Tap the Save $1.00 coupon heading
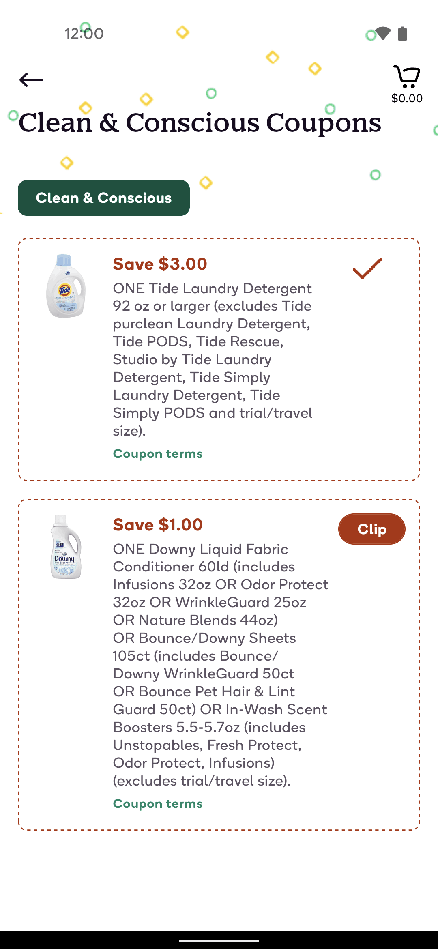The image size is (438, 949). coord(158,525)
